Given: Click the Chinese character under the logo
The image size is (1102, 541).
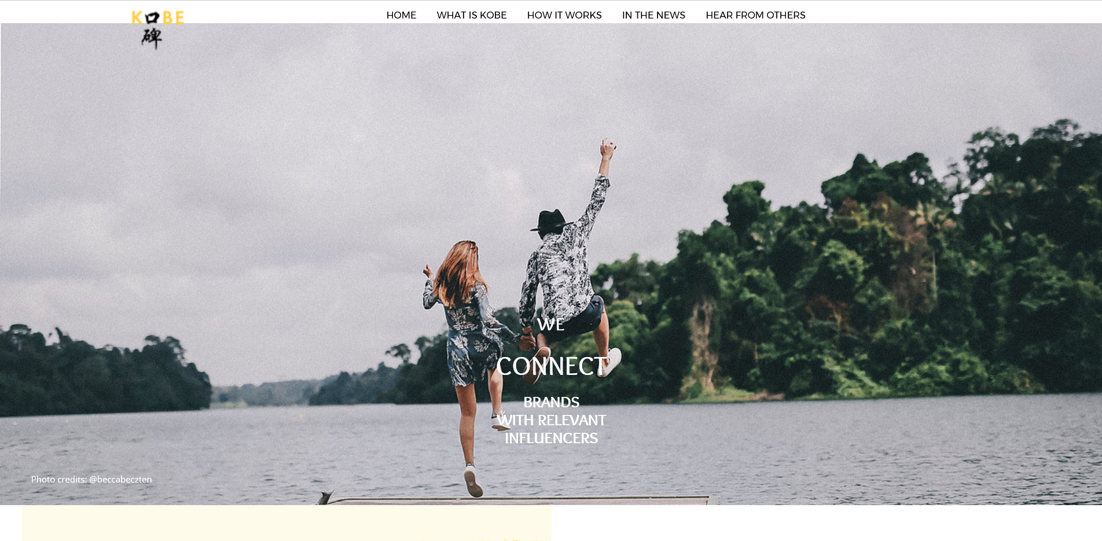Looking at the screenshot, I should (152, 38).
